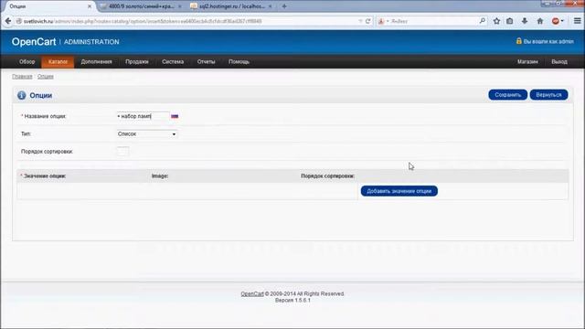The height and width of the screenshot is (329, 585).
Task: Close the sql2.hostinger.ru tab
Action: click(x=270, y=6)
